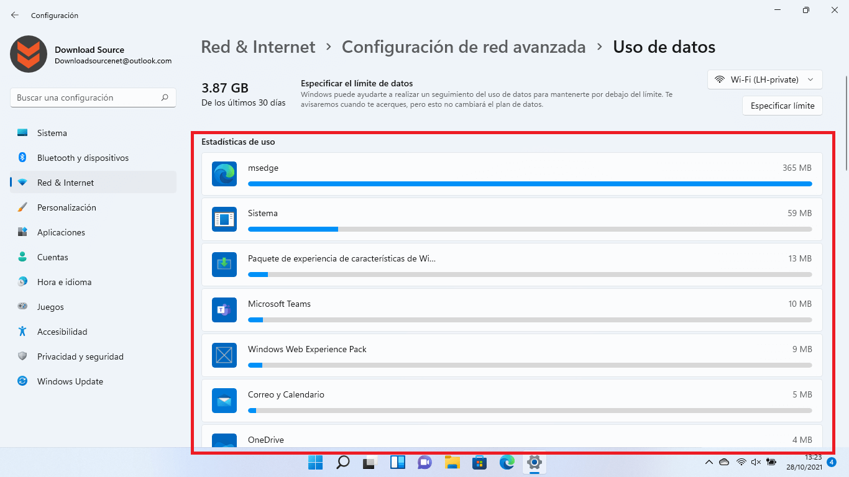Click the Correo y Calendario mail icon
Viewport: 849px width, 477px height.
224,401
